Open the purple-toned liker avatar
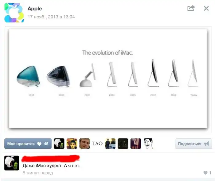 tap(136, 144)
